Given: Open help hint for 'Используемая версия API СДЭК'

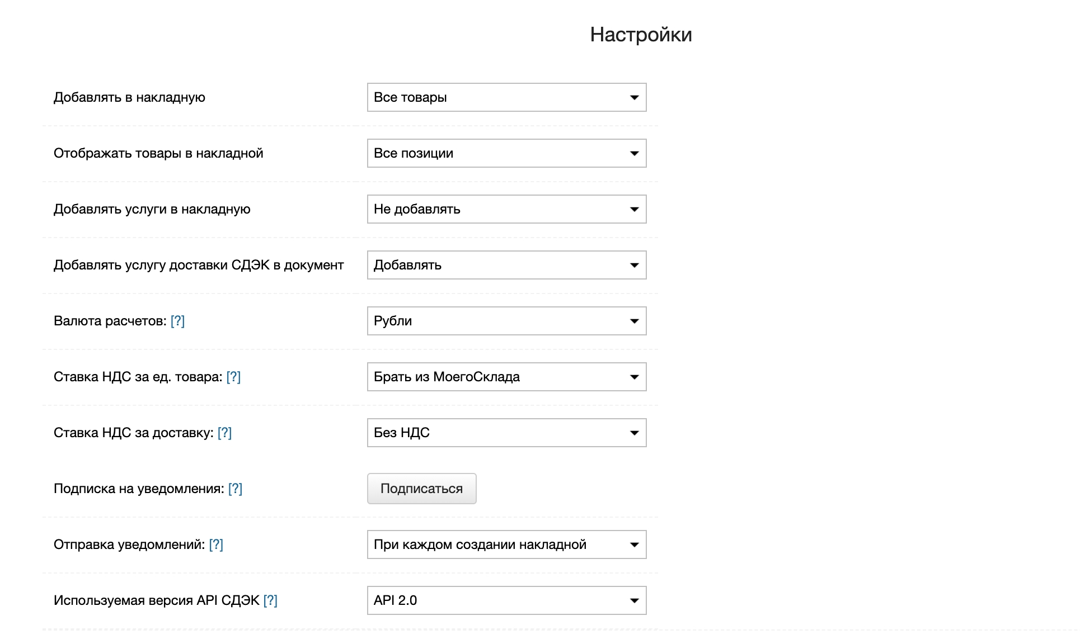Looking at the screenshot, I should tap(270, 600).
